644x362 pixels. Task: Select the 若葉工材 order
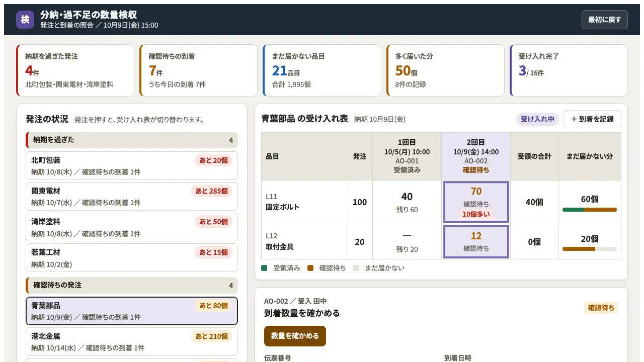[132, 258]
